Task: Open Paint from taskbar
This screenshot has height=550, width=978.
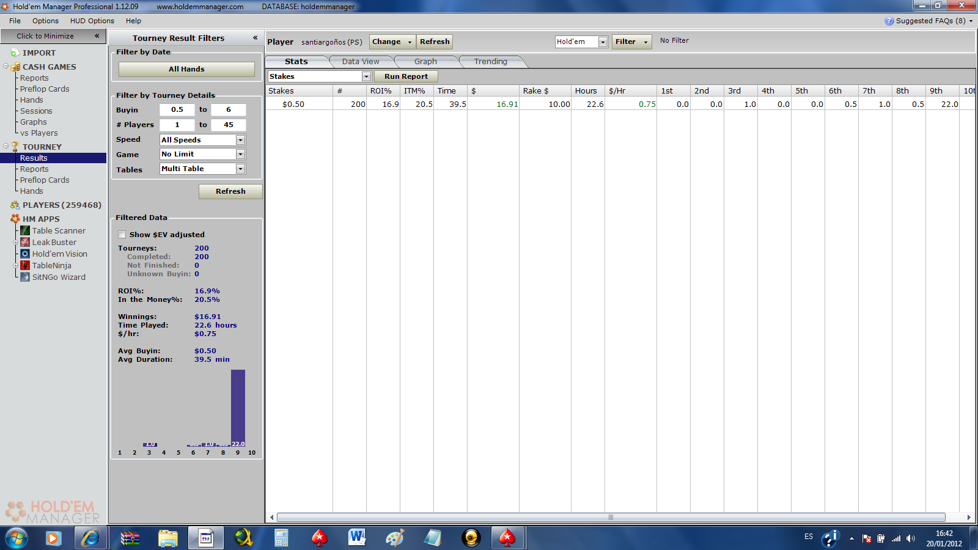Action: pos(395,538)
